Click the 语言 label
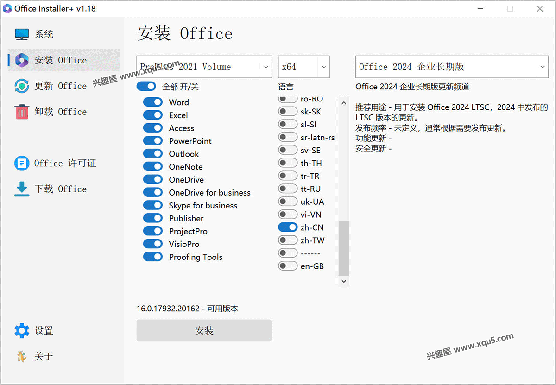556x385 pixels. 285,87
